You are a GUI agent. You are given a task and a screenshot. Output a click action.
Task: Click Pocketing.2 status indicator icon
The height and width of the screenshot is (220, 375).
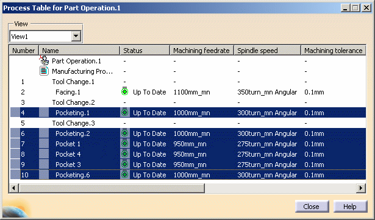(x=124, y=133)
